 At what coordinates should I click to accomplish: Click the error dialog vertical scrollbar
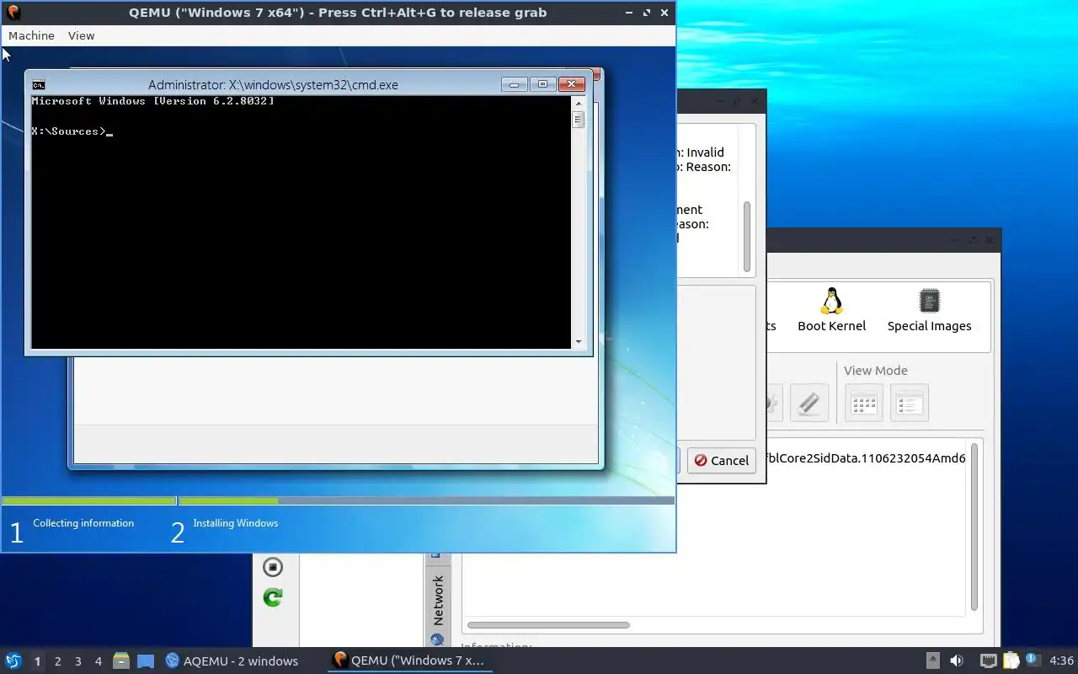746,237
